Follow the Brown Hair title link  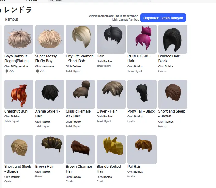point(44,166)
